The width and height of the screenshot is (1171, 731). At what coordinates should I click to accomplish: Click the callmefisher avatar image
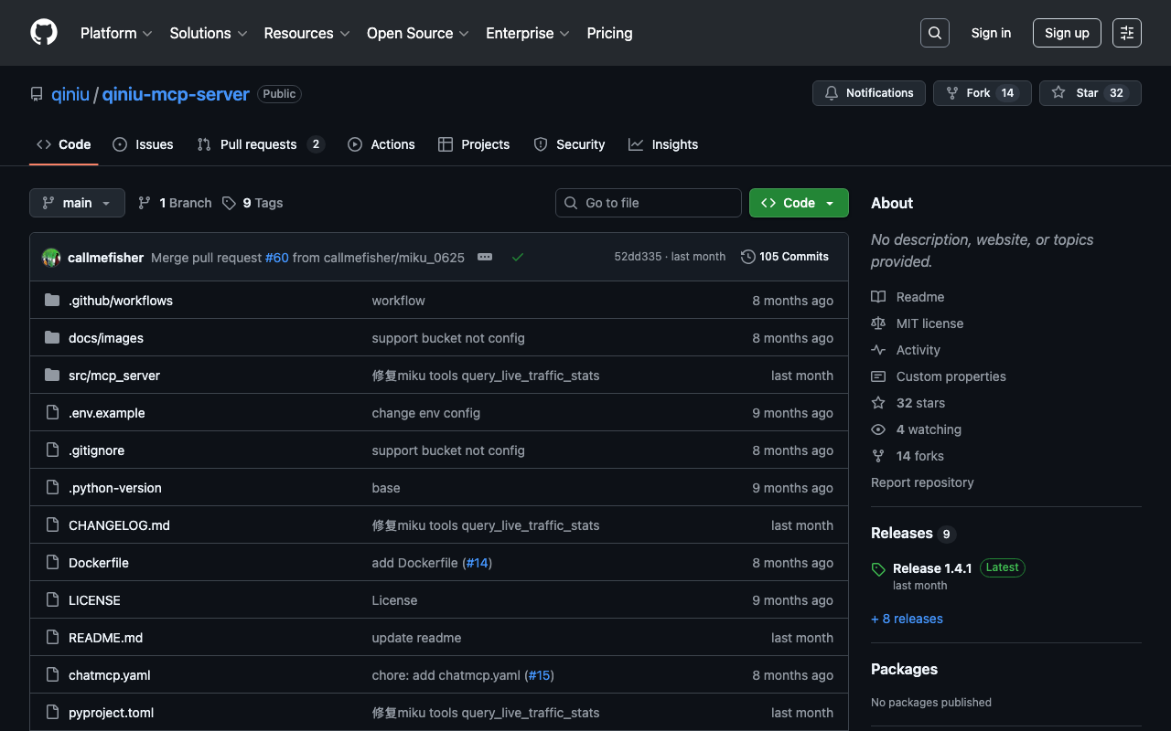(51, 258)
